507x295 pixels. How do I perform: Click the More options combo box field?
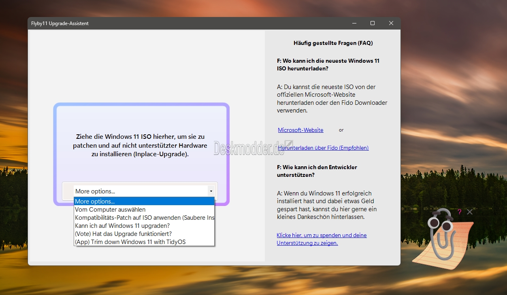coord(144,191)
